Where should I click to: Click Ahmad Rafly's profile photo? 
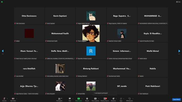coord(91,86)
